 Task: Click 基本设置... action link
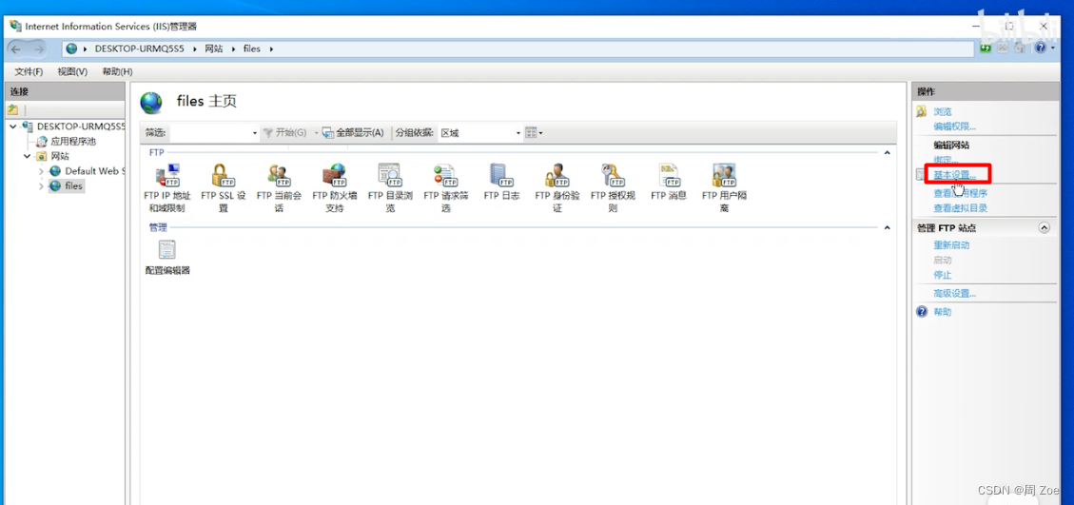(x=955, y=175)
